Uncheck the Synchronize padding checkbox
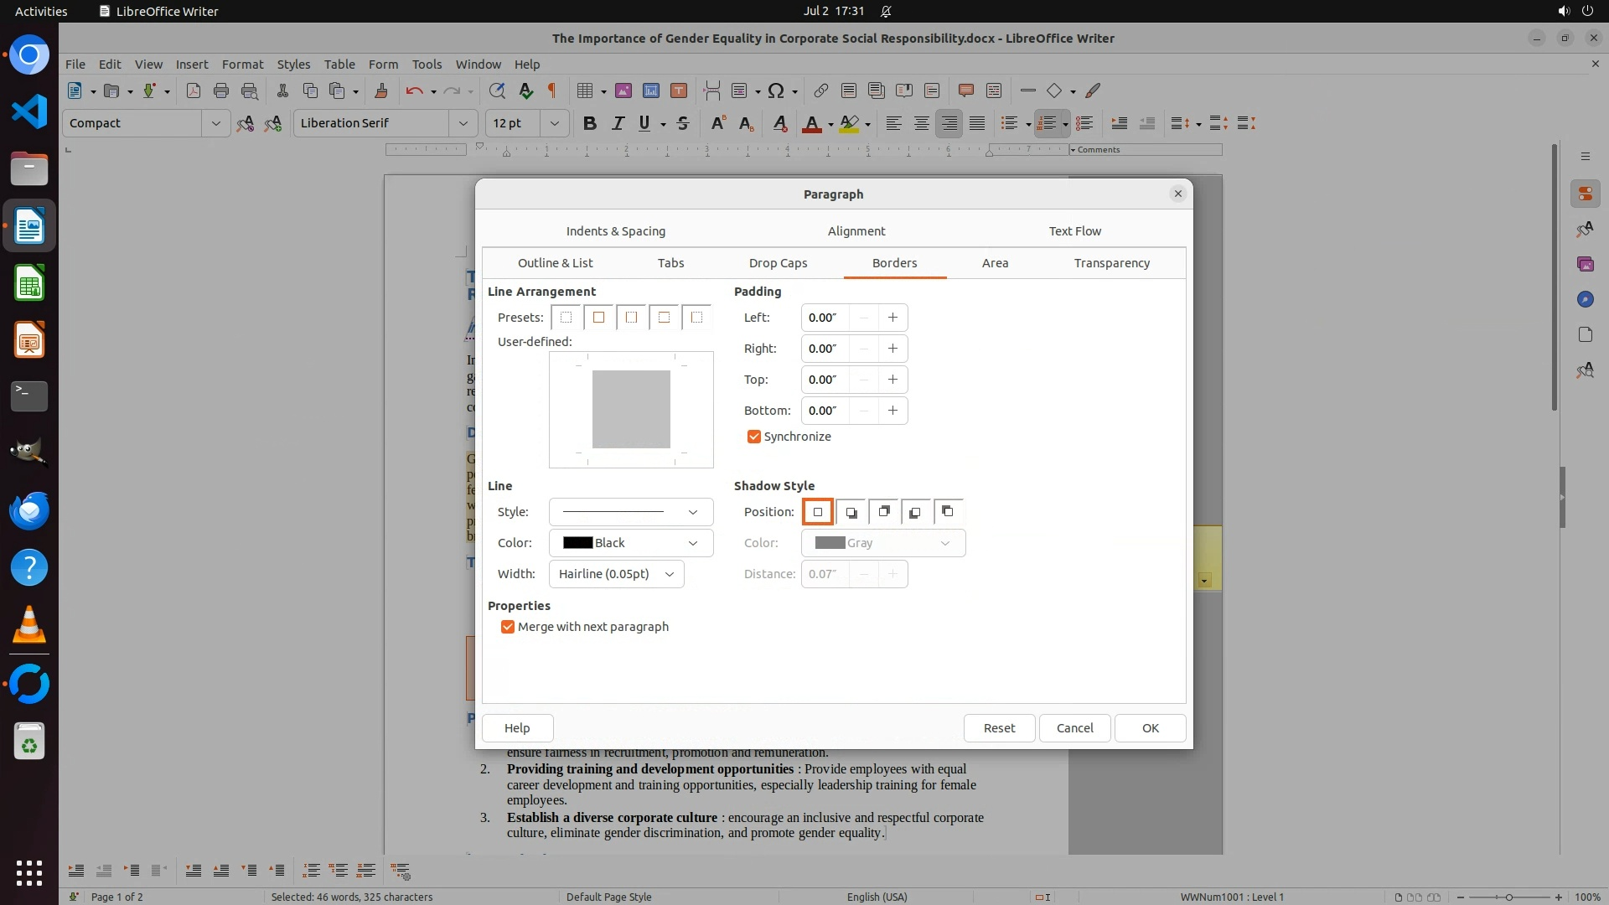 [753, 437]
